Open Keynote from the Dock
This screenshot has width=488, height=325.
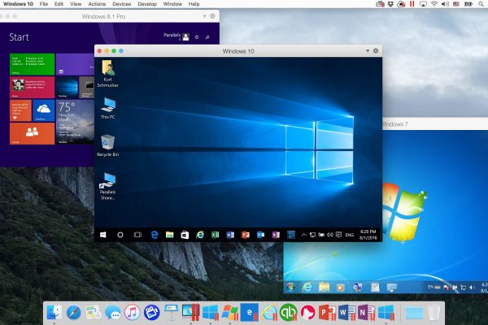171,312
